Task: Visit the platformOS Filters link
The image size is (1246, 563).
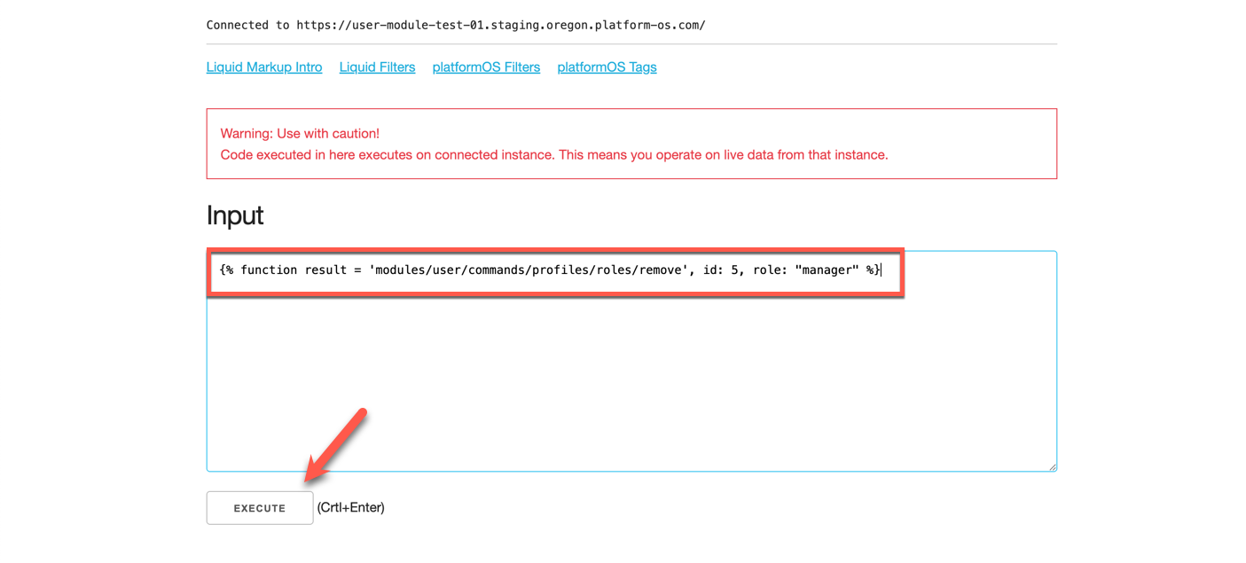Action: [x=486, y=66]
